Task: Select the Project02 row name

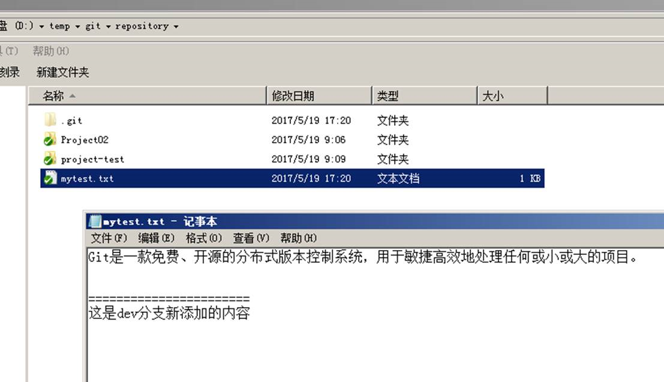Action: tap(85, 140)
